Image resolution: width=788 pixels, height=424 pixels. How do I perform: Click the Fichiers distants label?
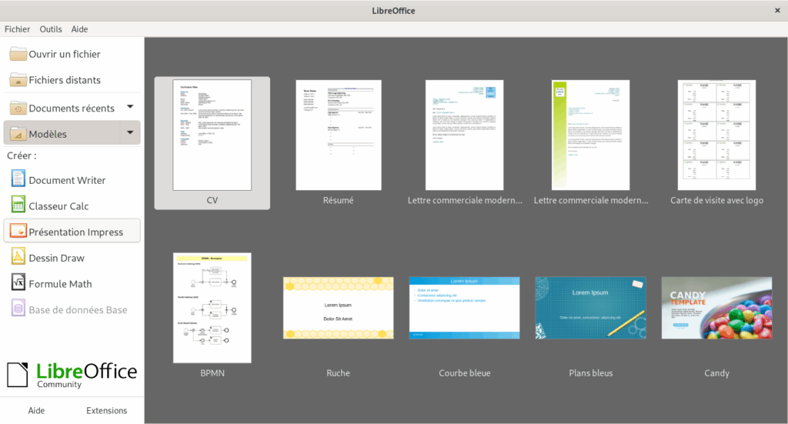[65, 80]
